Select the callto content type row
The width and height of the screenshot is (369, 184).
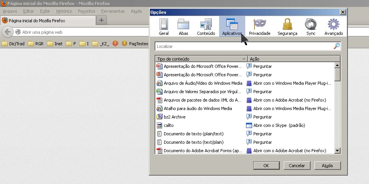point(200,125)
